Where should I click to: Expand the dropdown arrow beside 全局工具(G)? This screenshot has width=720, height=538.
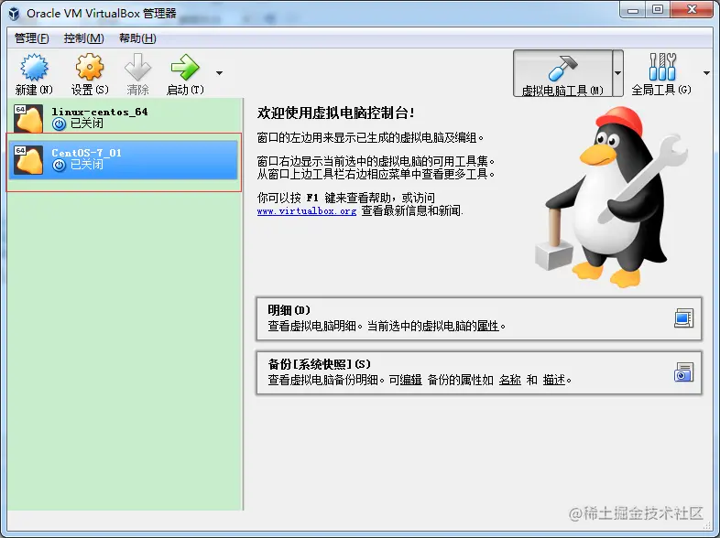pos(706,73)
